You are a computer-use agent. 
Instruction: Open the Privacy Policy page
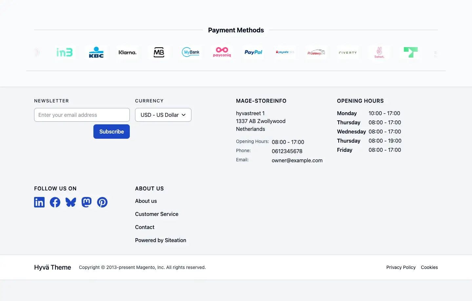[401, 267]
